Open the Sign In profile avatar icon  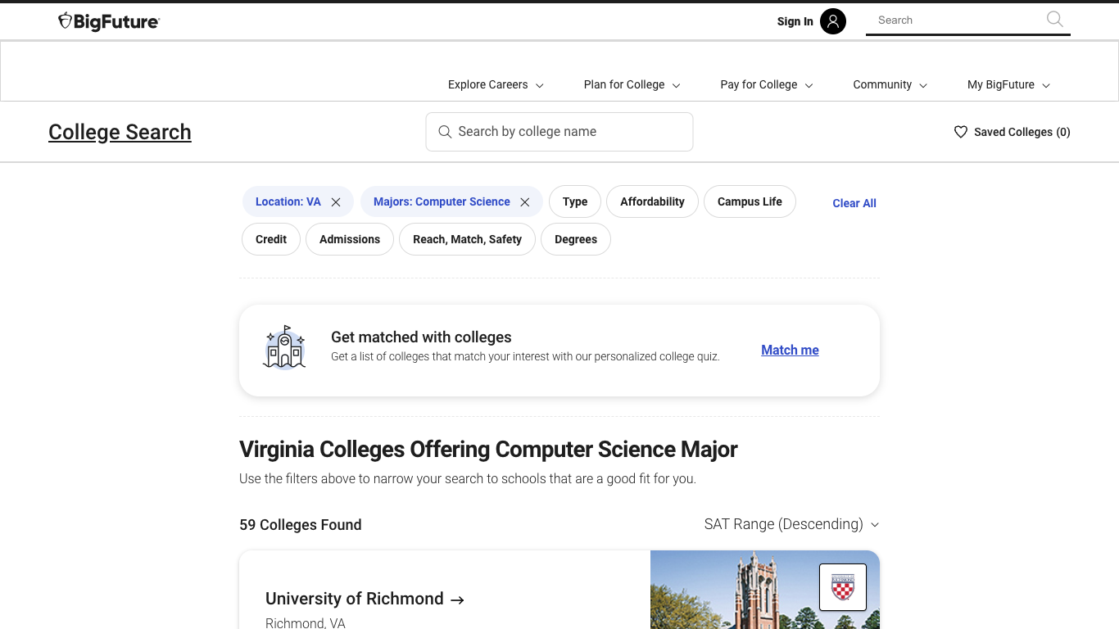tap(833, 21)
